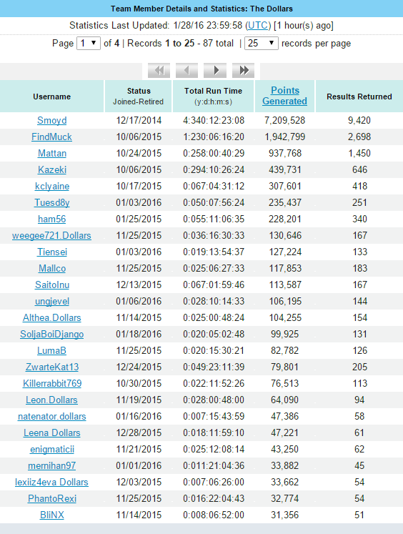Open Tuesd8y's profile link

tap(51, 202)
